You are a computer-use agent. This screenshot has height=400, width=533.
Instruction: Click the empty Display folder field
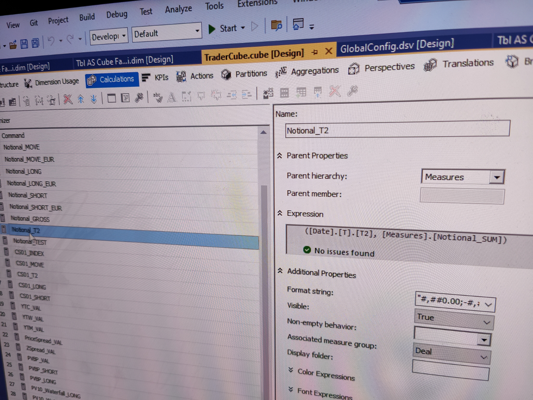[x=450, y=370]
